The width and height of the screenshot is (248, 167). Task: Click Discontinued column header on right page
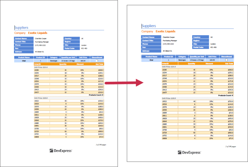227,57
